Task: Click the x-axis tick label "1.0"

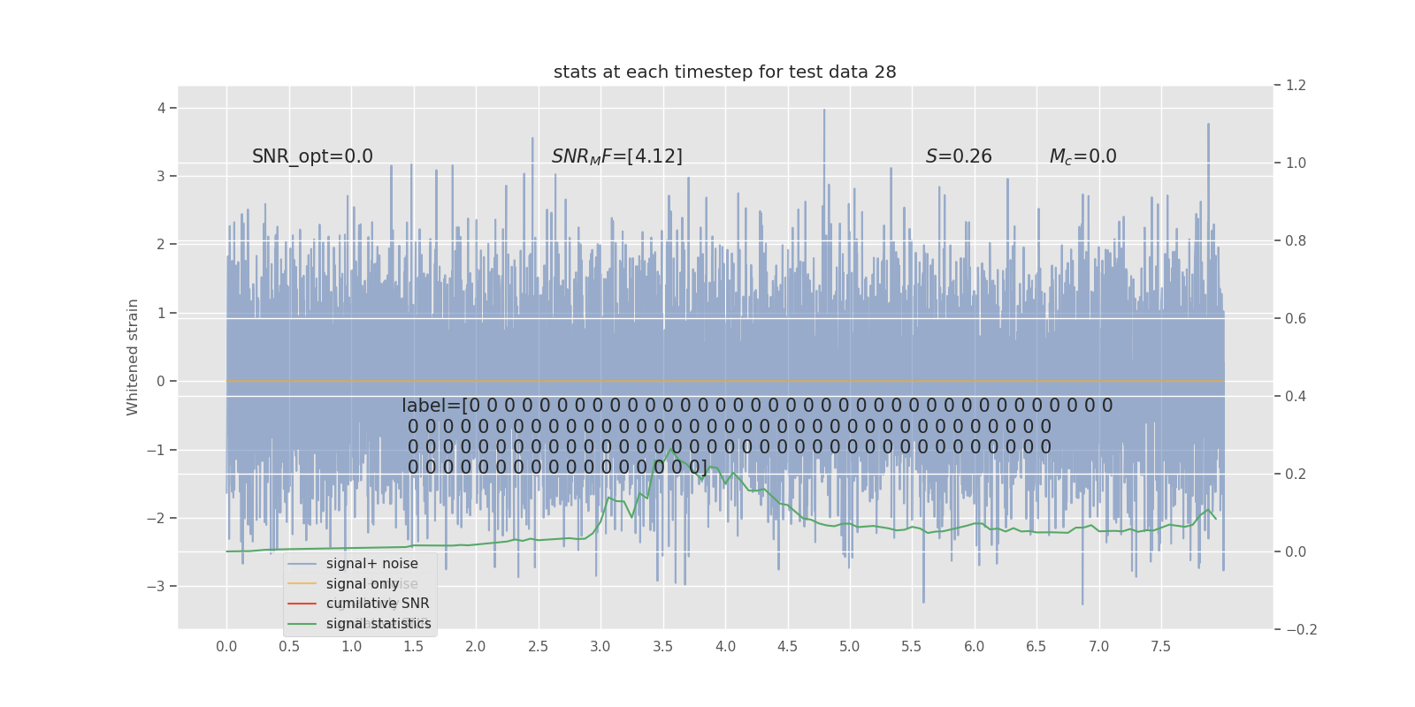Action: click(x=351, y=647)
